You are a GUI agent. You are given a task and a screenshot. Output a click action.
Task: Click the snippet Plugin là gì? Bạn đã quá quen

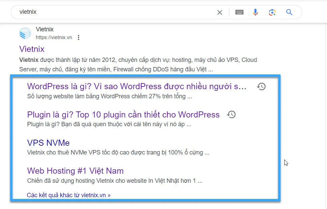(109, 125)
